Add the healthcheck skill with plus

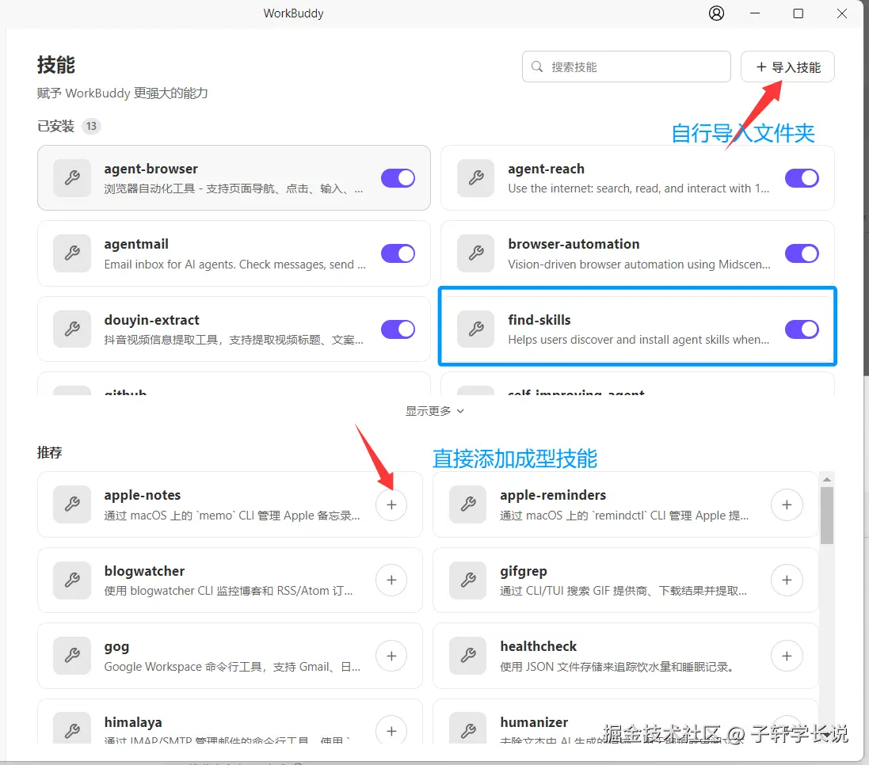[x=787, y=656]
